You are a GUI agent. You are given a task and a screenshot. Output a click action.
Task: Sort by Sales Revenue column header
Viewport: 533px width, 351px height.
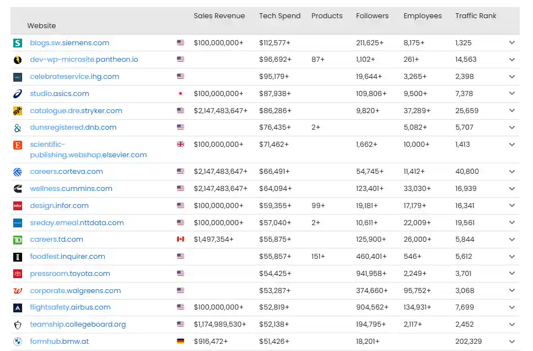click(219, 16)
